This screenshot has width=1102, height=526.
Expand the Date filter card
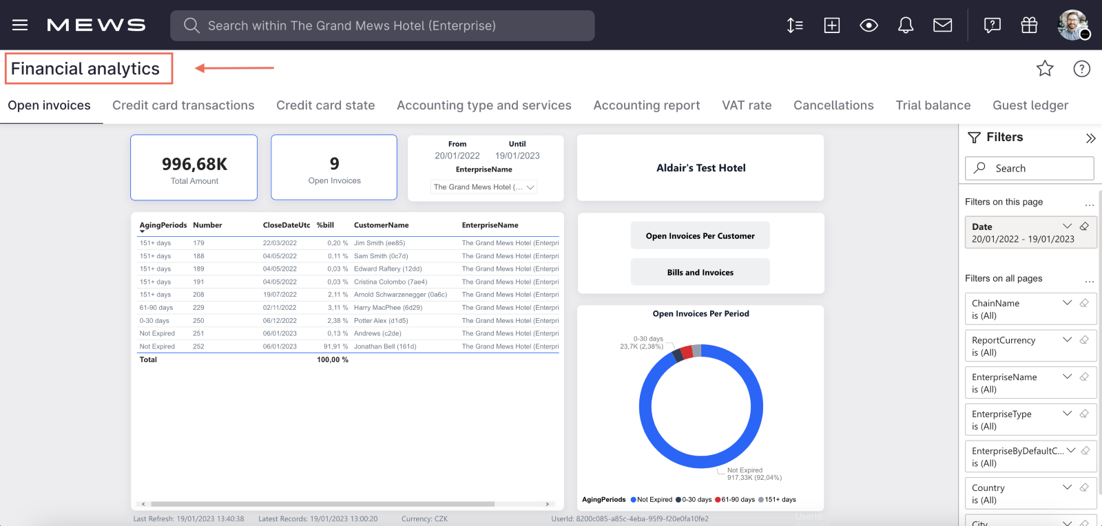pos(1067,226)
